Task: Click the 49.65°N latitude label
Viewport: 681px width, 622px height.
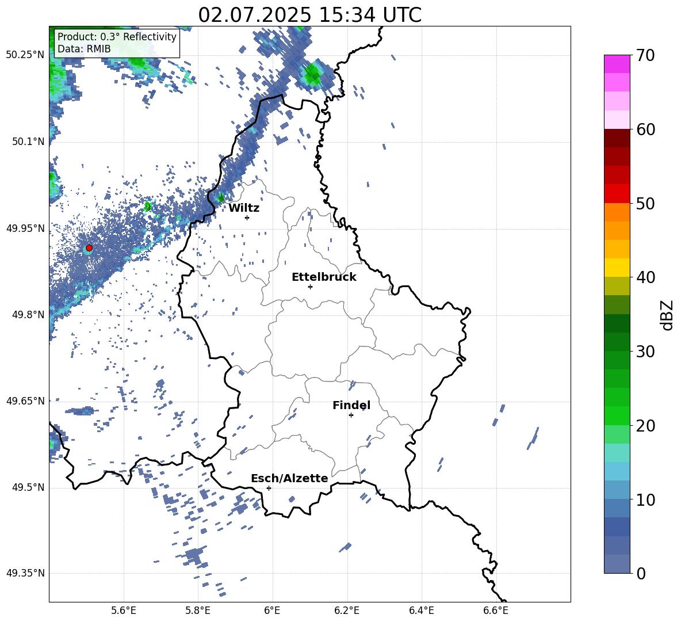Action: 25,401
